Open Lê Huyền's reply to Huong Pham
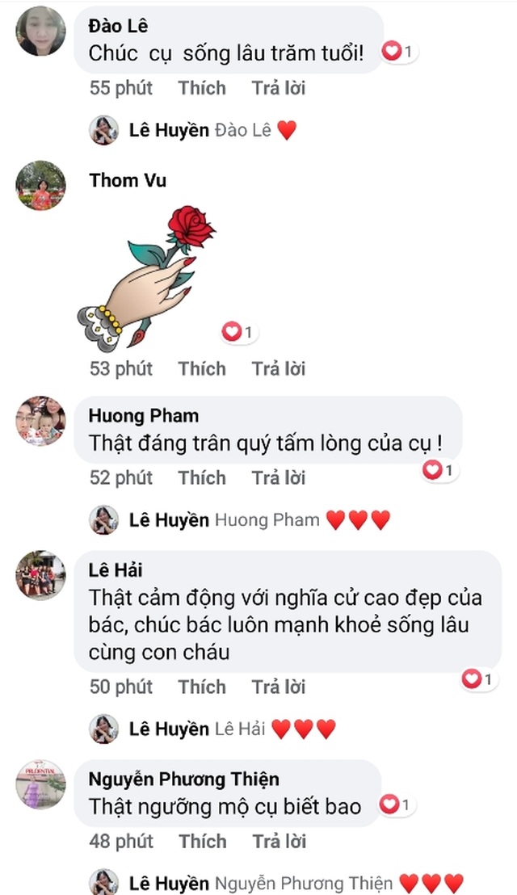 tap(240, 520)
